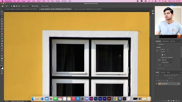This screenshot has height=102, width=182.
Task: Switch to the Channels tab
Action: (x=163, y=72)
